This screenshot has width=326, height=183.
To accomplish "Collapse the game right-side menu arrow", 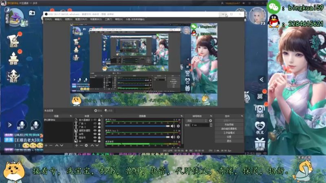I will (262, 79).
